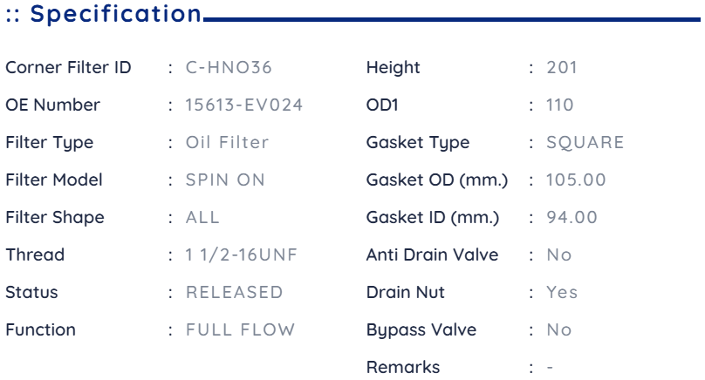The image size is (705, 380).
Task: Select the Height value 201
Action: pyautogui.click(x=562, y=68)
